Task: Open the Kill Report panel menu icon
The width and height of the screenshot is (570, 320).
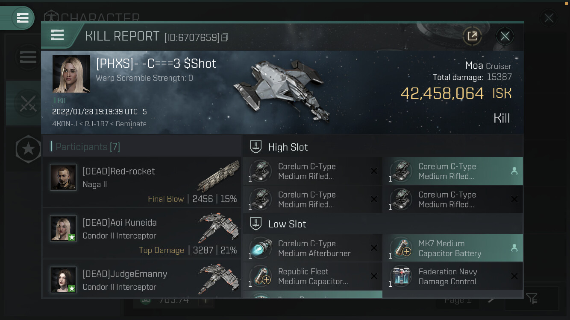Action: (57, 35)
